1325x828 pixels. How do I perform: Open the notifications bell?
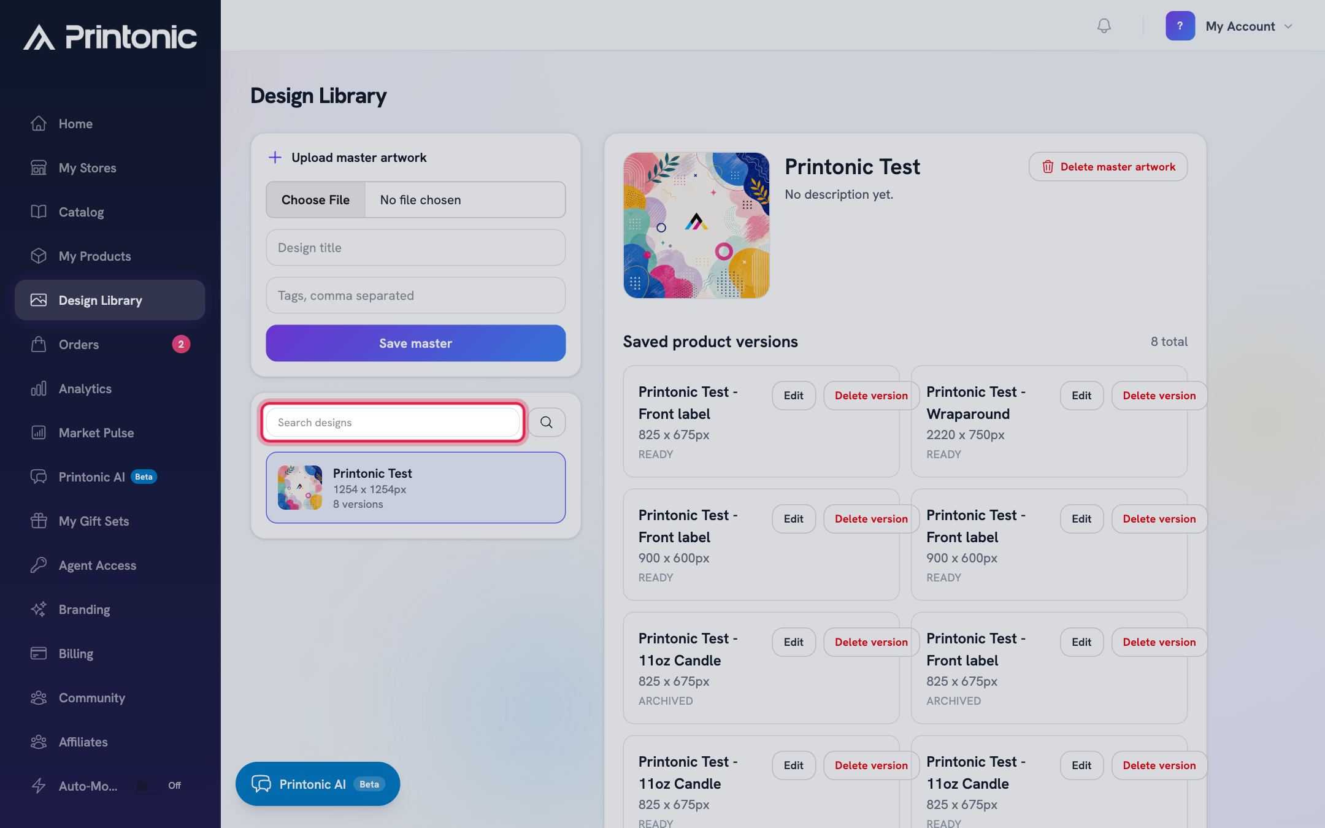[1104, 26]
